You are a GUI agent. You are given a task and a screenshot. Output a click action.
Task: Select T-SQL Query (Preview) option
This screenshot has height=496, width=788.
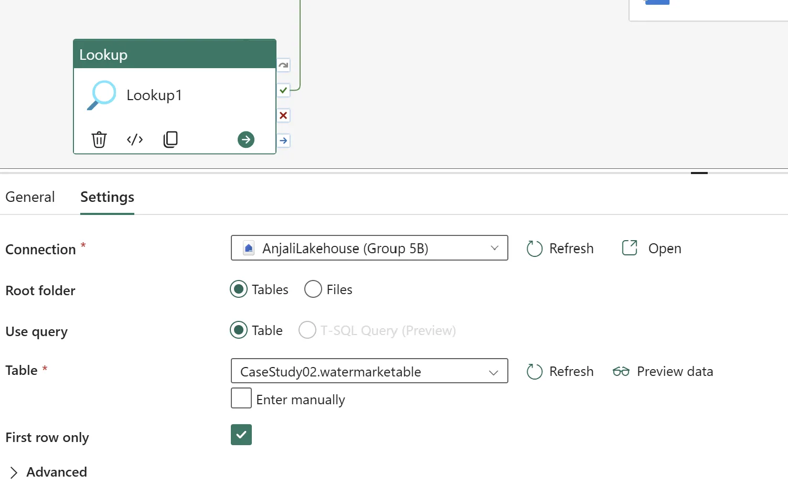click(307, 330)
